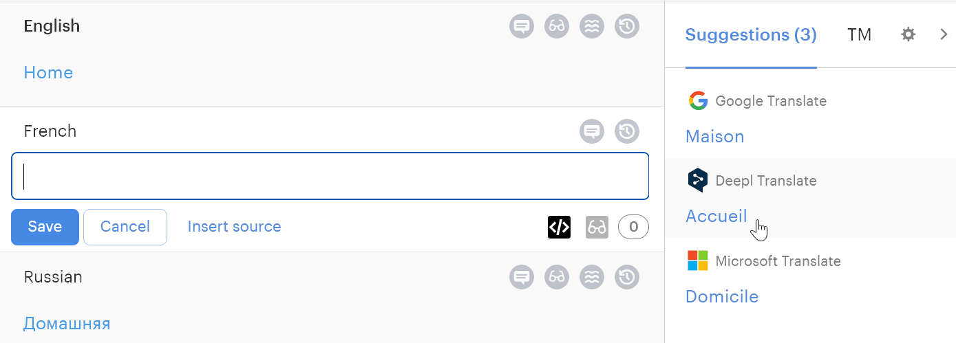Focus the French translation text field
The image size is (956, 343).
point(330,177)
